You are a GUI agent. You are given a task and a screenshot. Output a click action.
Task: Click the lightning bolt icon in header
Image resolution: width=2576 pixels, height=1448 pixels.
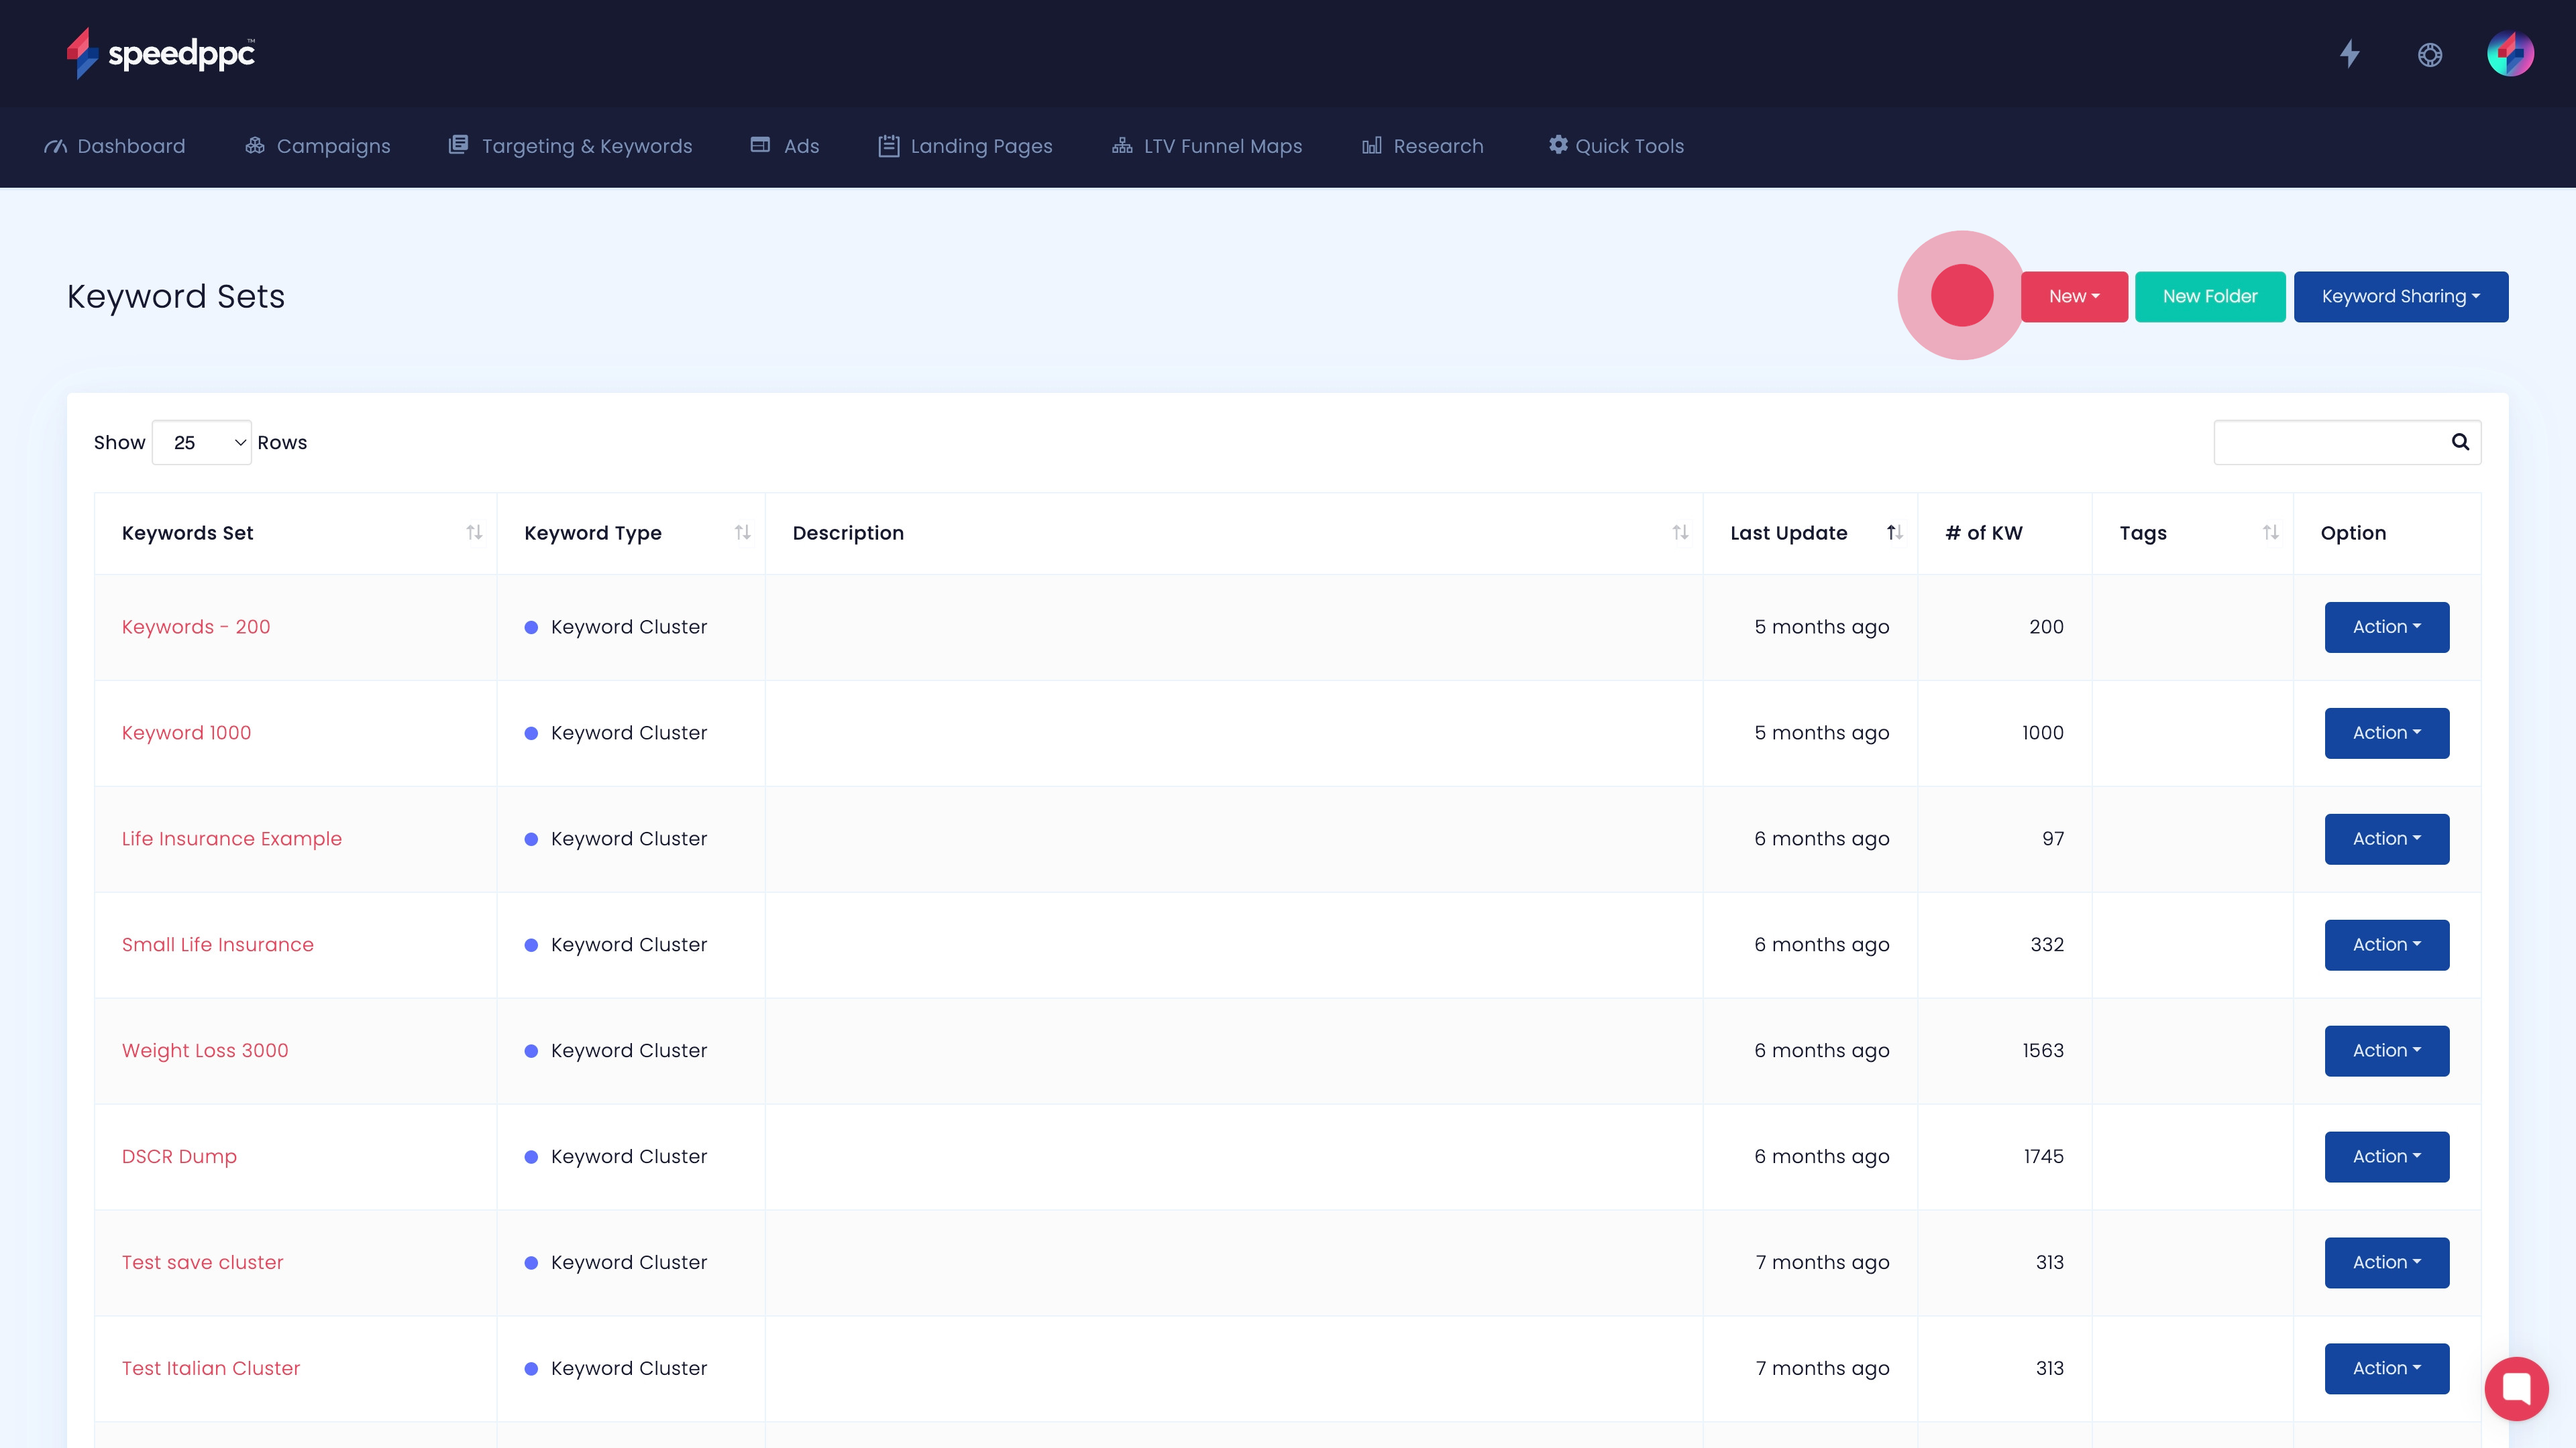click(2349, 54)
